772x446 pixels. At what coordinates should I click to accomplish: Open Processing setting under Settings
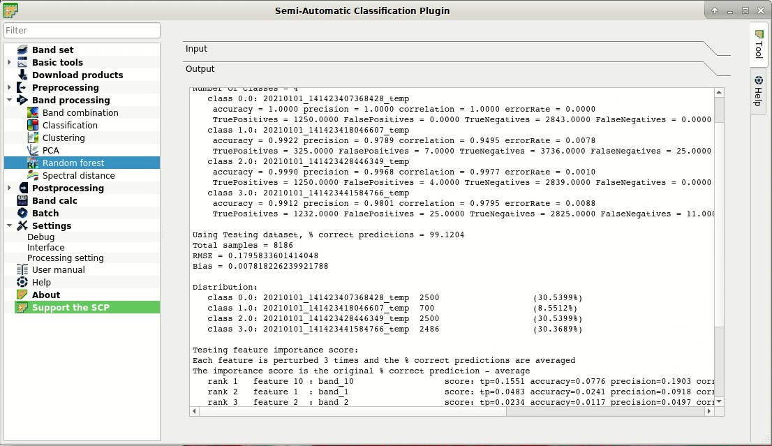click(66, 258)
